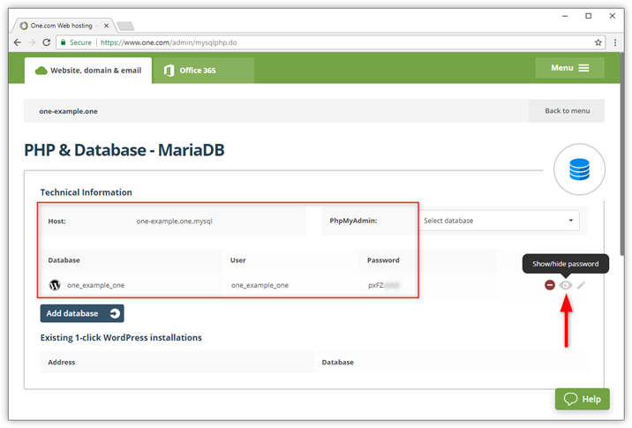Click user name one_example_one
Screen dimensions: 632x428
click(x=260, y=285)
